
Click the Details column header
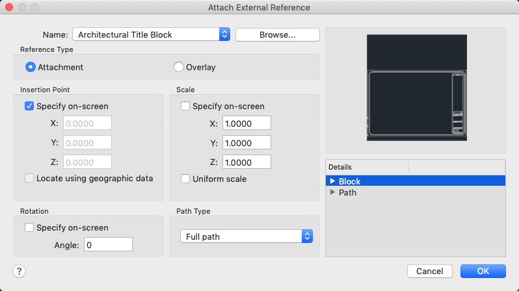367,167
